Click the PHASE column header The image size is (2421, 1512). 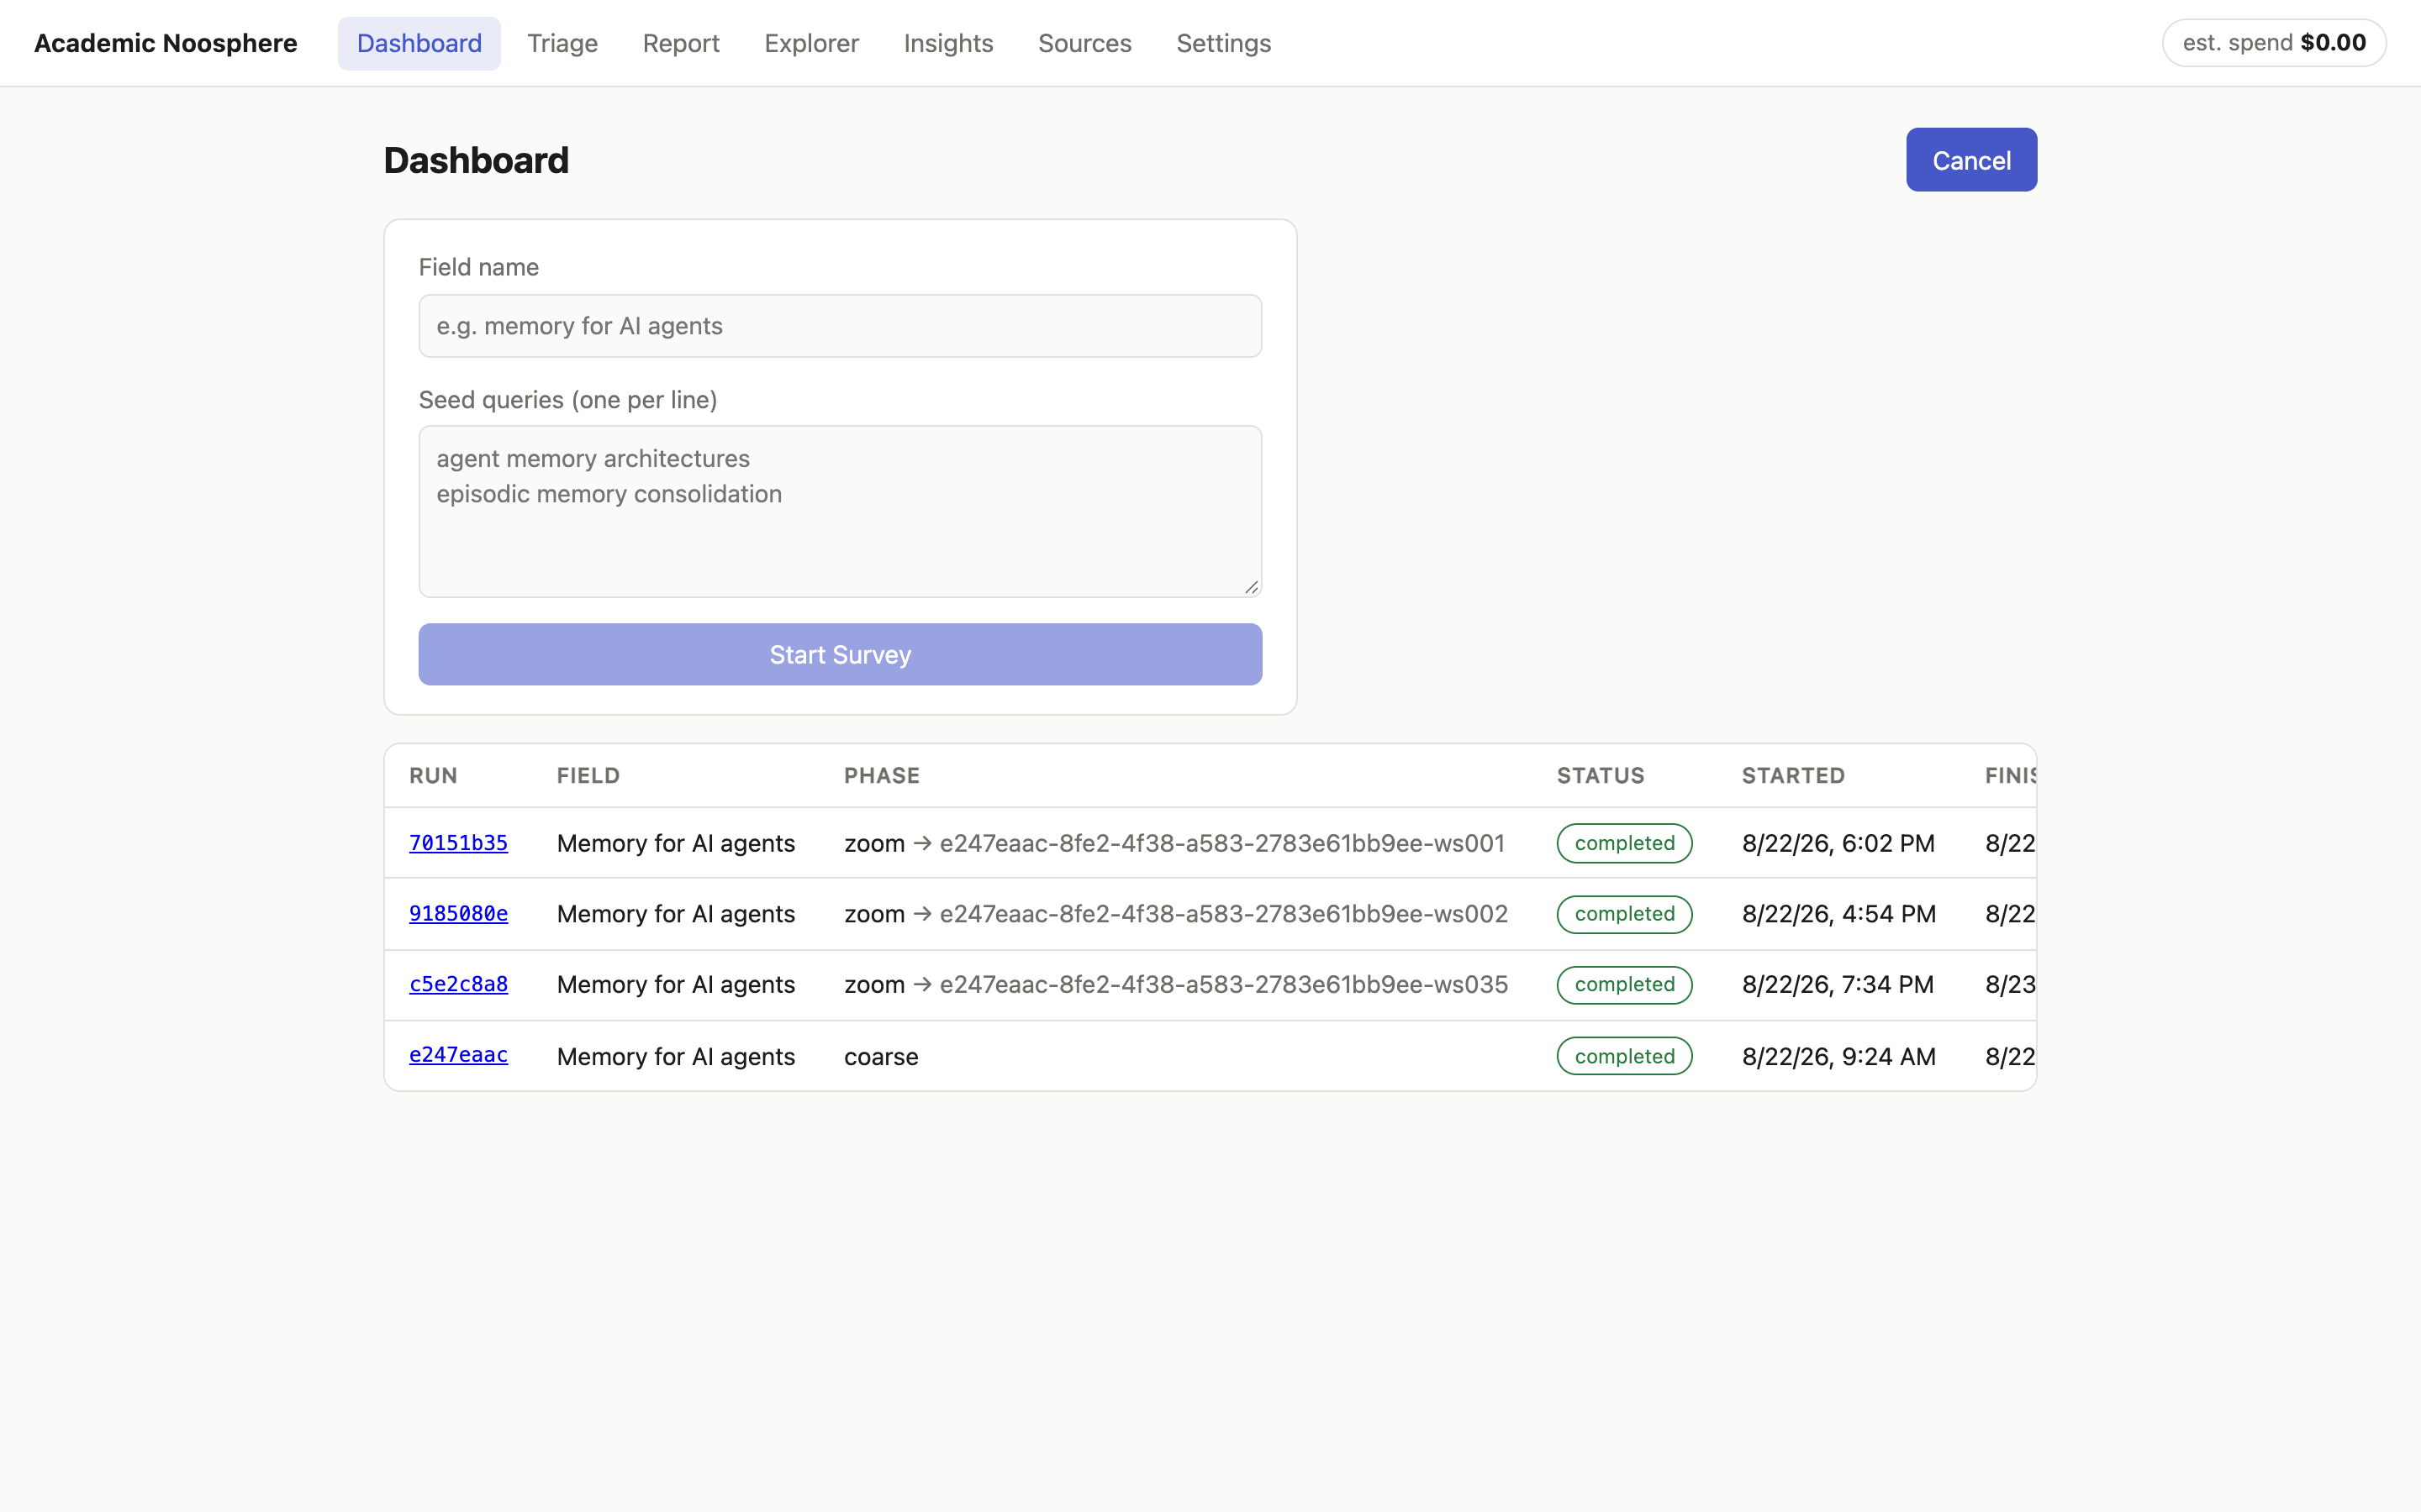[x=881, y=776]
